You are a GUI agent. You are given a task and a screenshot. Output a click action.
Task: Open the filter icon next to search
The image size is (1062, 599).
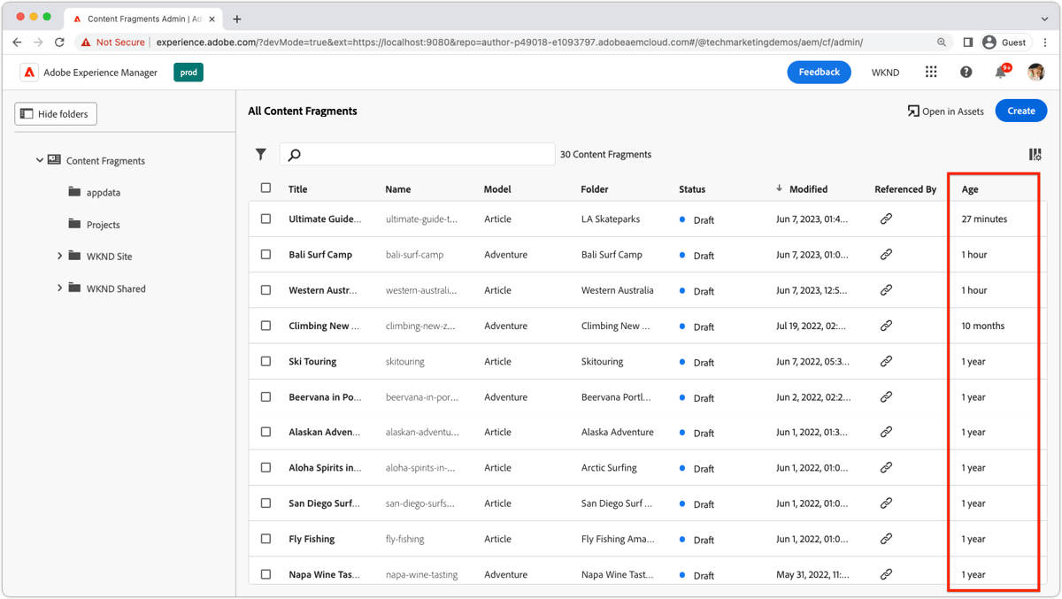[x=261, y=154]
